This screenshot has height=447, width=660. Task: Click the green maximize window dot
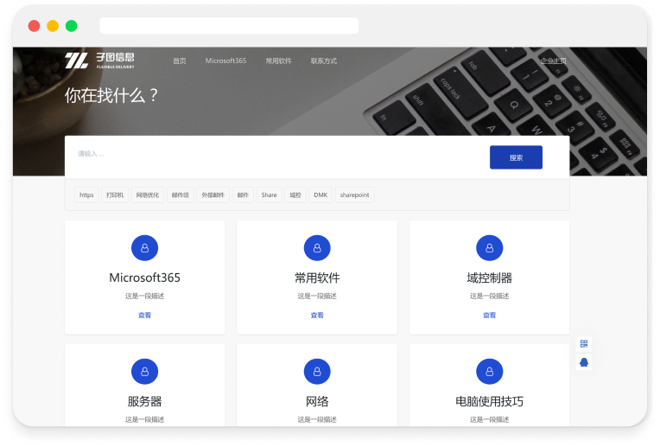point(71,26)
